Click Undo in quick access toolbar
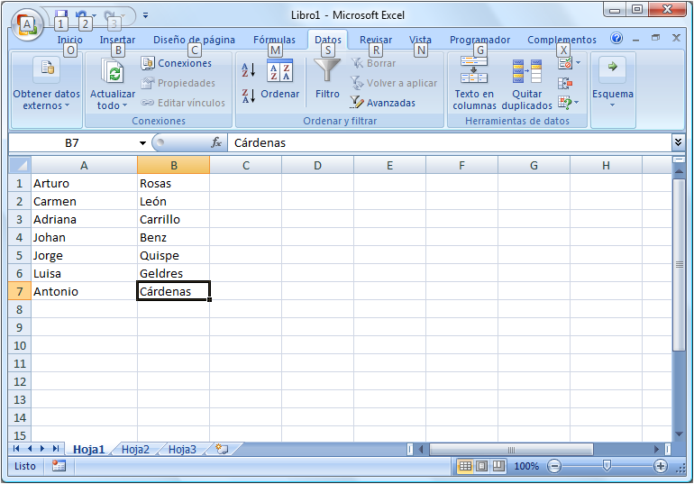 point(81,15)
